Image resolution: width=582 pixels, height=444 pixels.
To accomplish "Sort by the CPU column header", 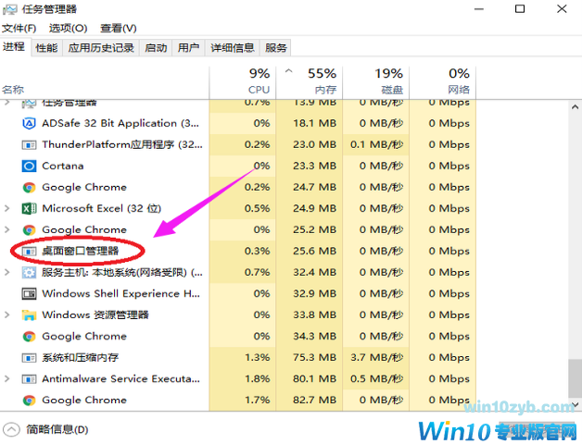I will pos(243,82).
